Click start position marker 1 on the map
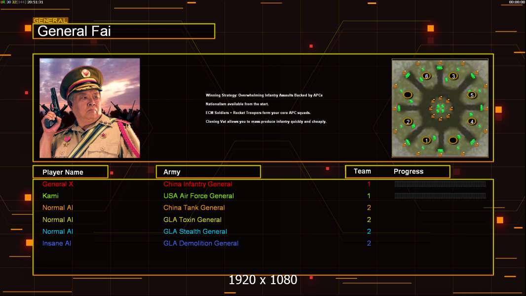The height and width of the screenshot is (296, 526). tap(426, 140)
